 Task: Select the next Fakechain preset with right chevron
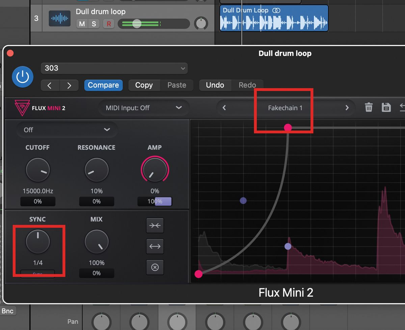tap(347, 108)
